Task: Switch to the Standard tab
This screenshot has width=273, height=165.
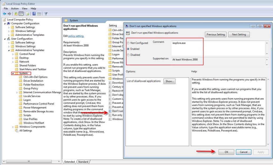Action: pos(83,162)
